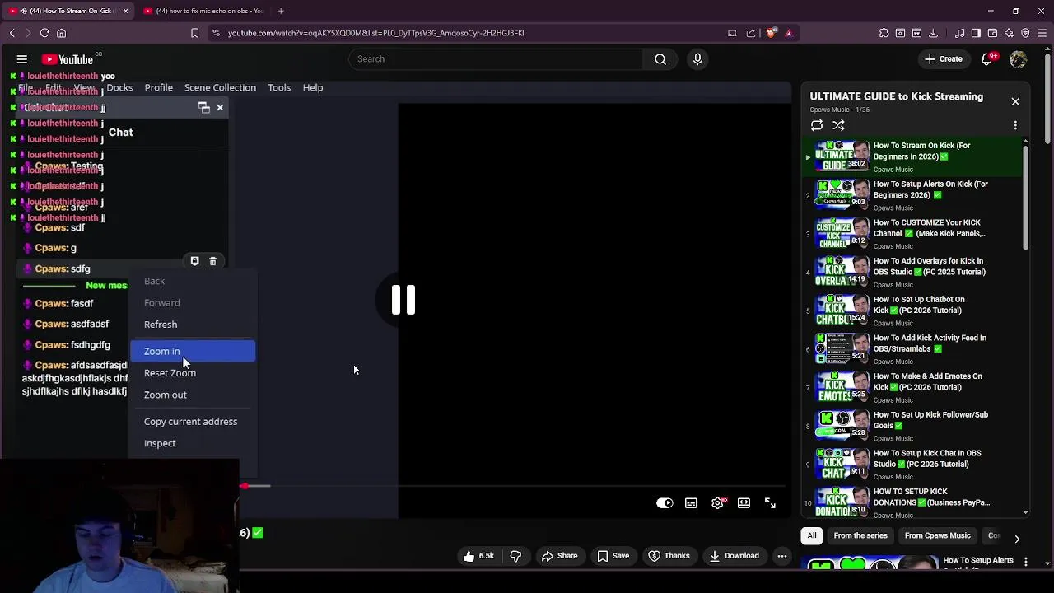Select Copy current address
Screen dimensions: 1054x593
click(193, 422)
